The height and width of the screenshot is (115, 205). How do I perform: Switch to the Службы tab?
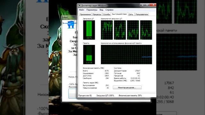pyautogui.click(x=106, y=14)
